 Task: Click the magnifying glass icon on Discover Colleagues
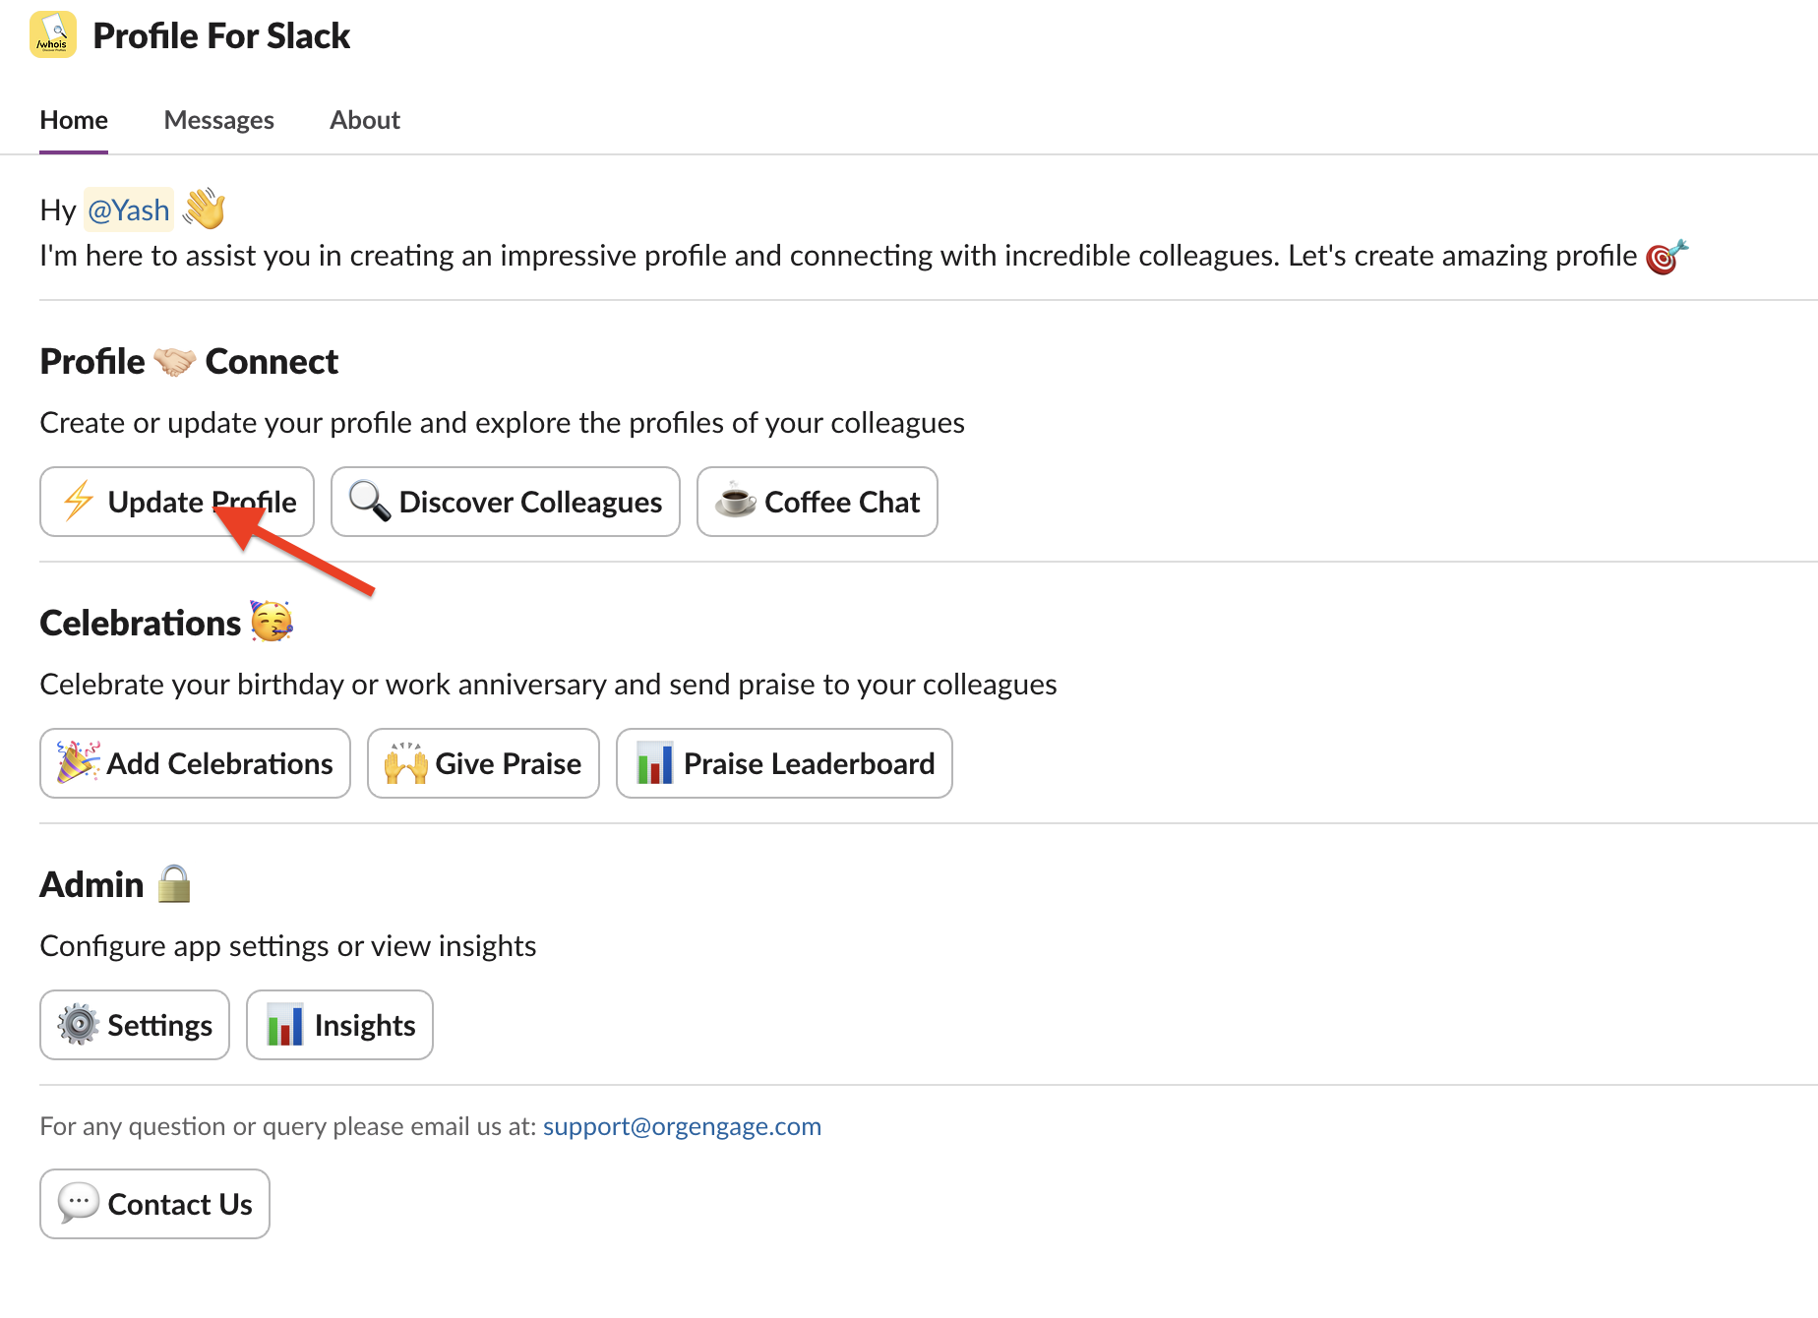click(370, 501)
